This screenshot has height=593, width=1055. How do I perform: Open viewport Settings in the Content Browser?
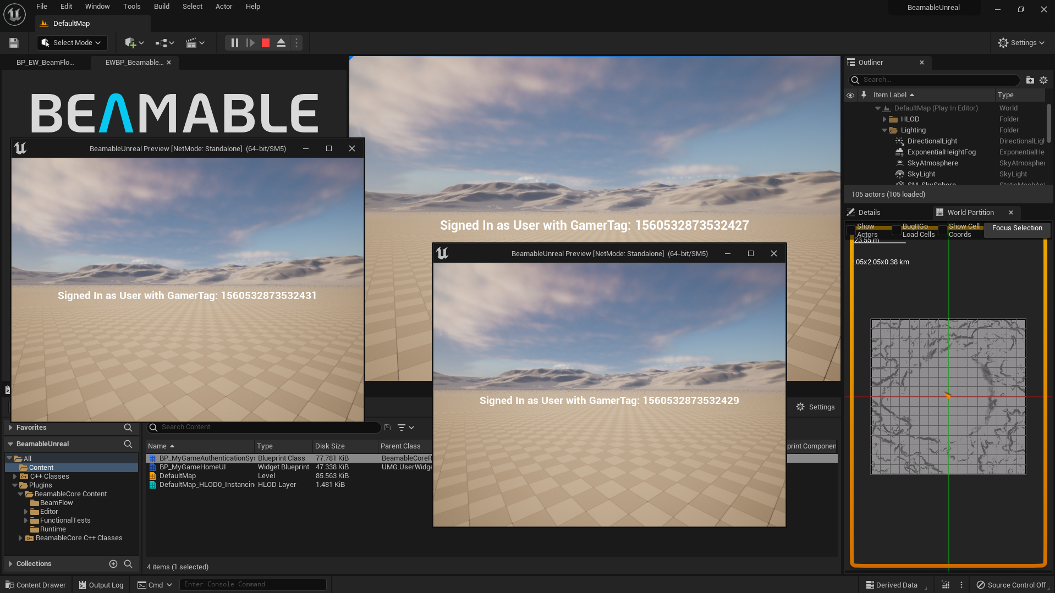point(816,407)
